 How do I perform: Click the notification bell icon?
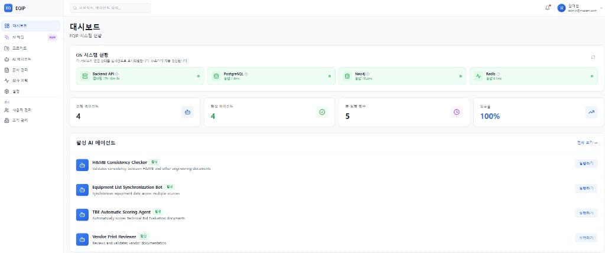point(548,8)
